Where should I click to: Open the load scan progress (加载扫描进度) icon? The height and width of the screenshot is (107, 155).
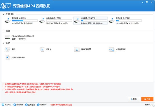click(112, 49)
